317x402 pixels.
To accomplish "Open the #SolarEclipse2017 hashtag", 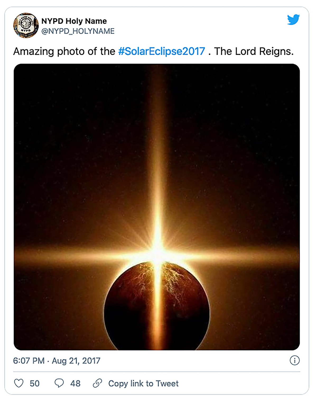I will point(161,51).
